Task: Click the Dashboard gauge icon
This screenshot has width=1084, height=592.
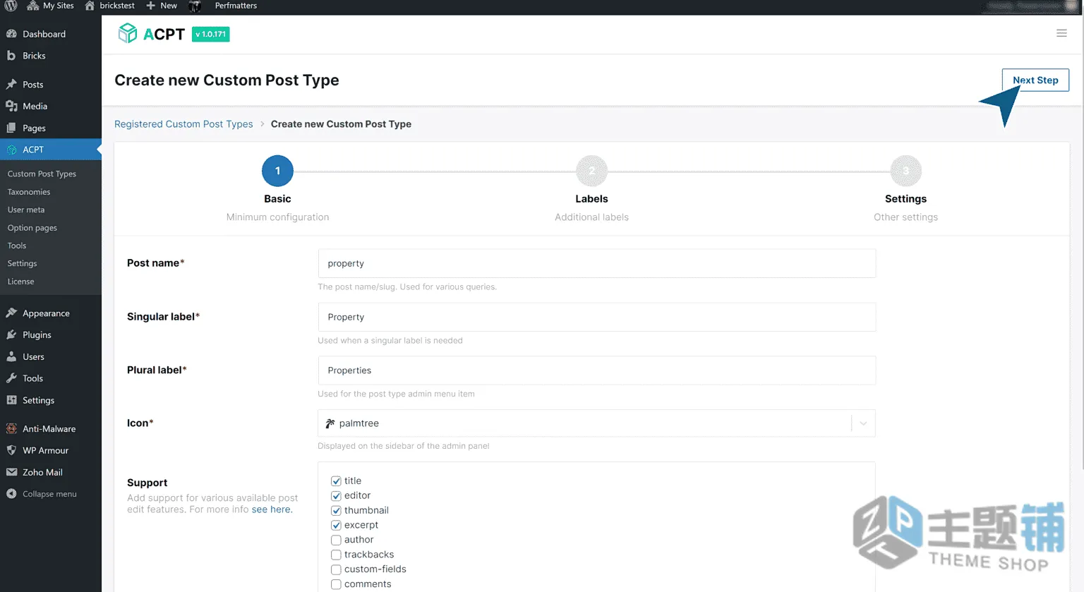Action: pos(11,34)
